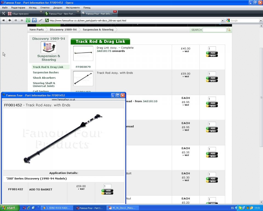Open the Google search engine dropdown
The height and width of the screenshot is (211, 263).
261,21
